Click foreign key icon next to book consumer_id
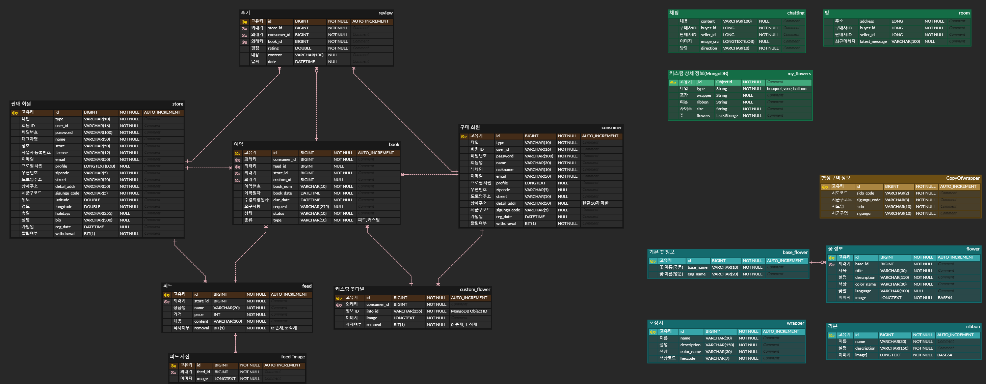 coord(238,160)
